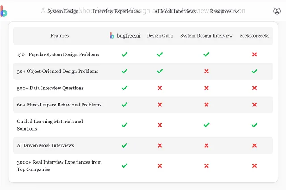
Task: Click green check for bugfree.ai AI Driven Mock Interviews
Action: coord(124,145)
